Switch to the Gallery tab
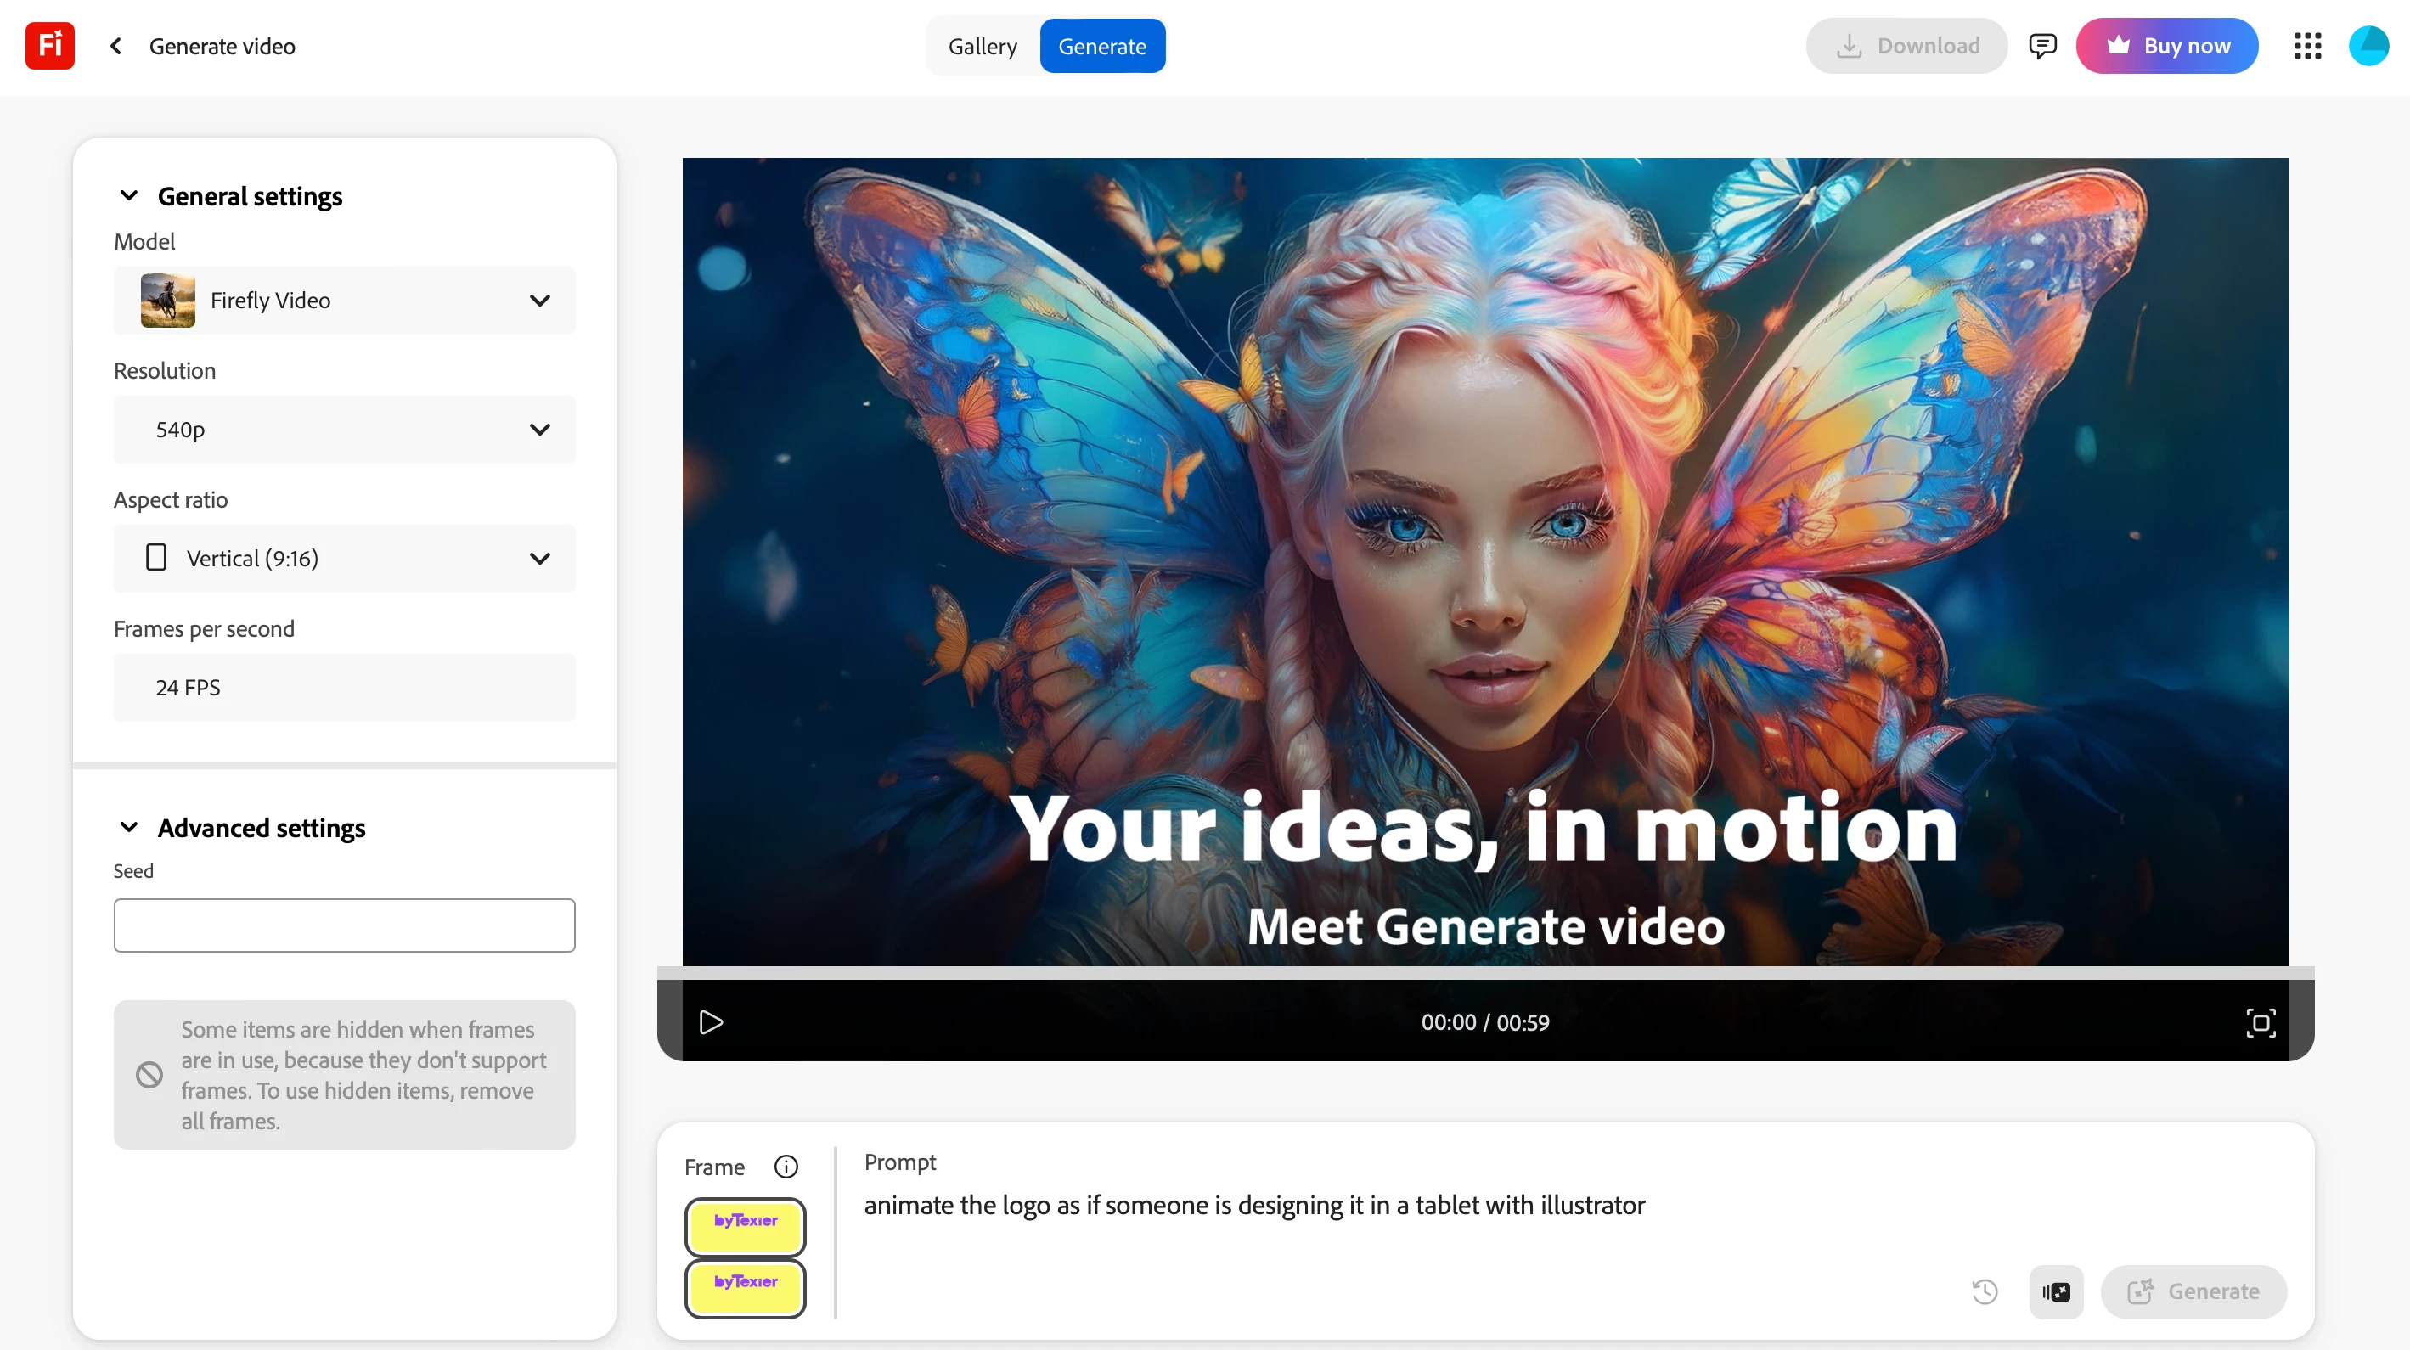The width and height of the screenshot is (2410, 1350). click(982, 46)
